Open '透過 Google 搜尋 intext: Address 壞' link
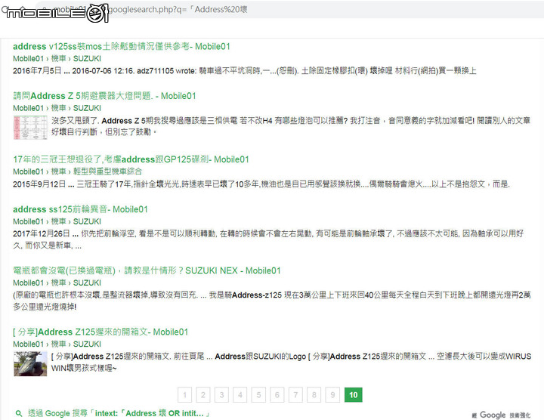The width and height of the screenshot is (544, 420). [119, 413]
